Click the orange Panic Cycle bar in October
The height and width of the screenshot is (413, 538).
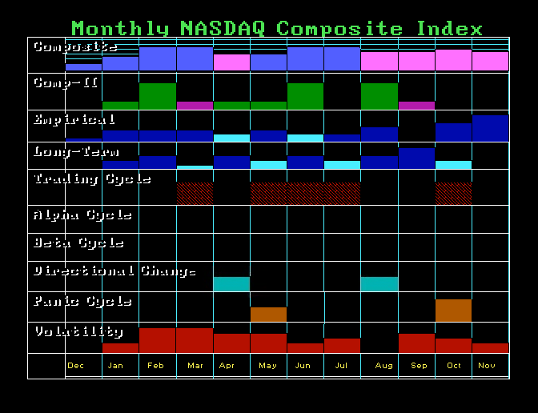click(x=453, y=311)
